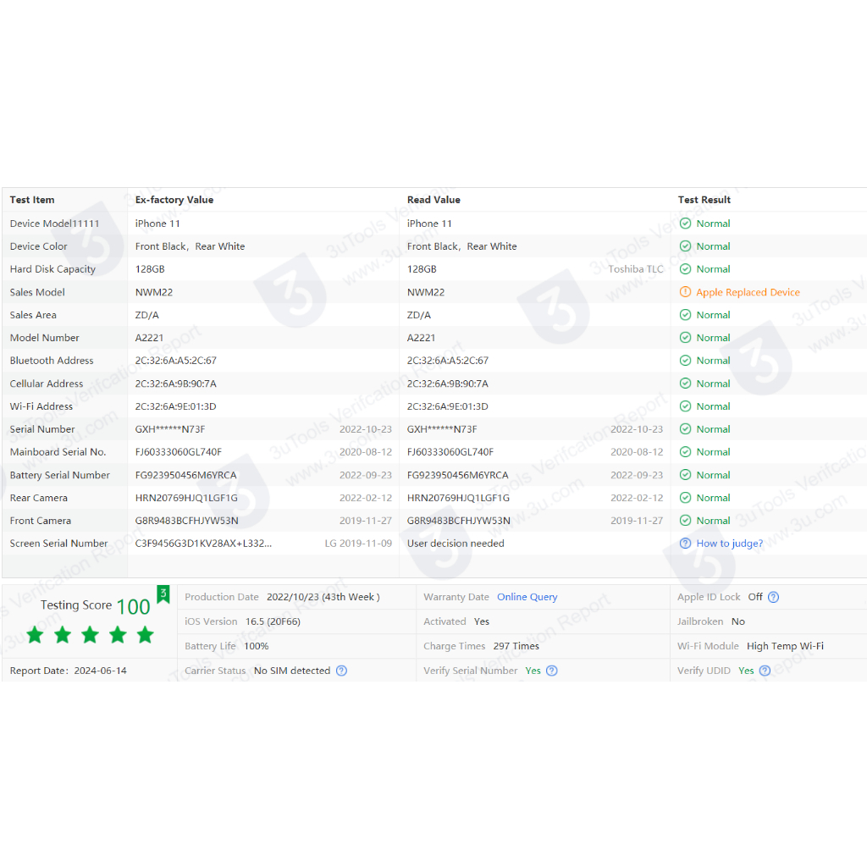
Task: Click the ex-factory Bluetooth address 2C:32:6A:A5:2C:67
Action: [176, 361]
